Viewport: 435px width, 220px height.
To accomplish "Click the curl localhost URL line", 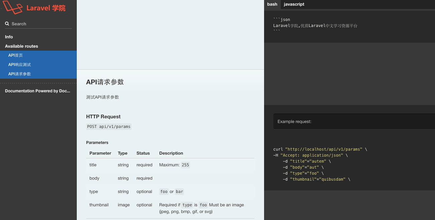I will click(x=320, y=149).
